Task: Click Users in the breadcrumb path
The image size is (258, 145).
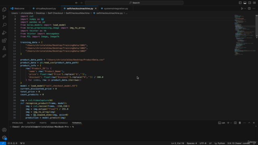Action: click(15, 13)
